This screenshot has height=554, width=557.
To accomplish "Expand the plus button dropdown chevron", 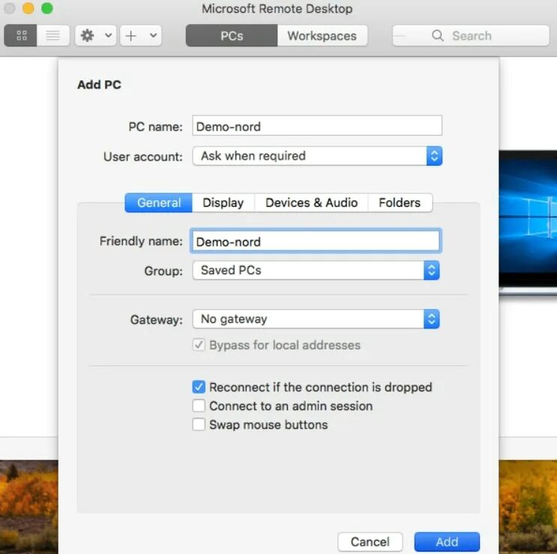I will click(x=153, y=35).
